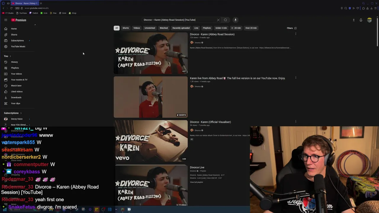The height and width of the screenshot is (213, 379).
Task: Open the Filters panel
Action: pos(292,28)
